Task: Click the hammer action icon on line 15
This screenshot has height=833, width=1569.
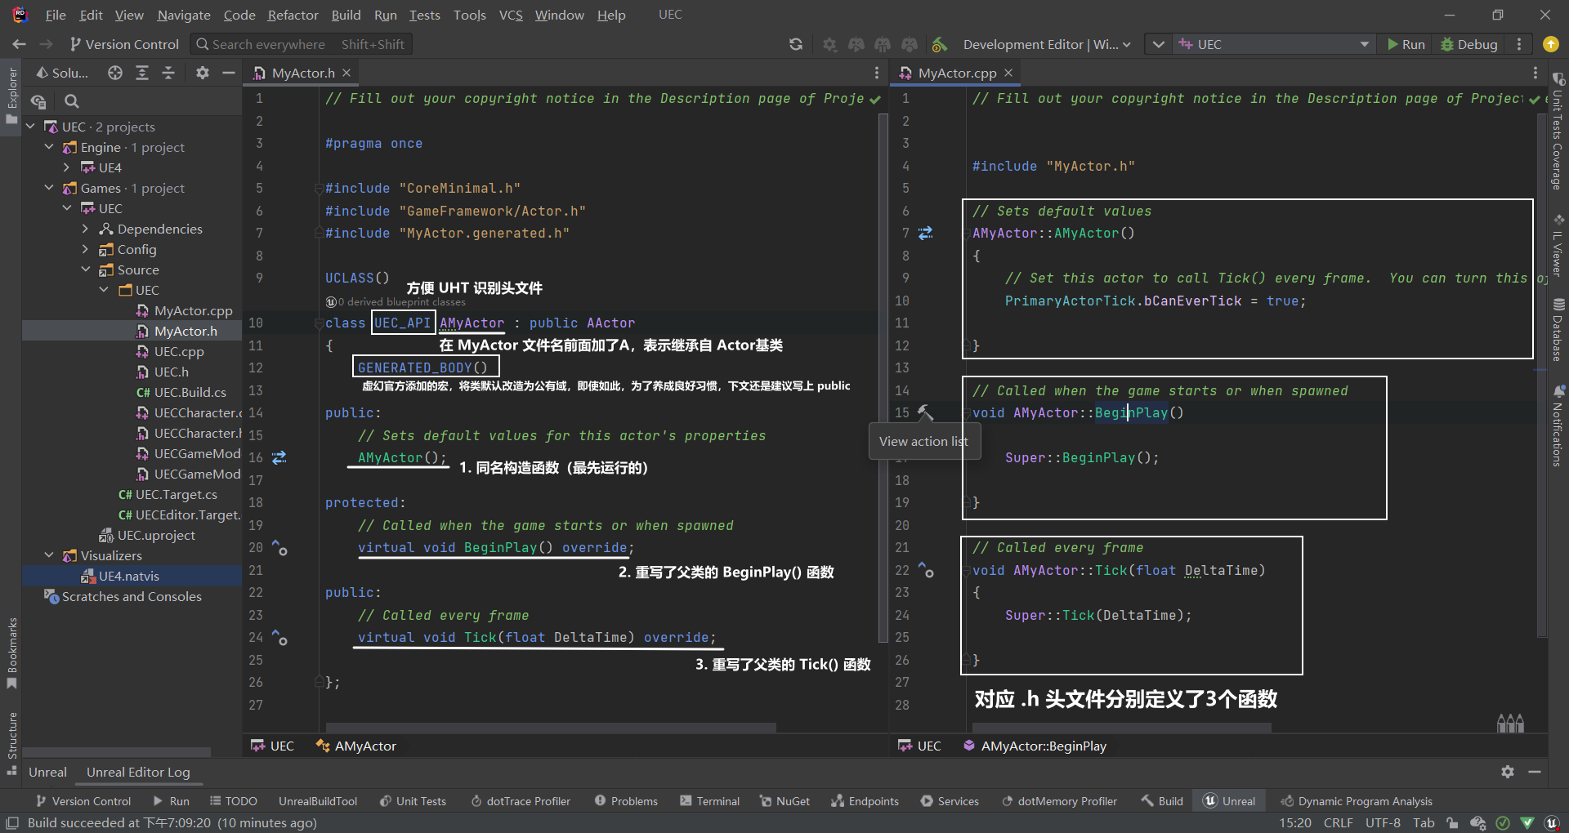Action: tap(925, 412)
